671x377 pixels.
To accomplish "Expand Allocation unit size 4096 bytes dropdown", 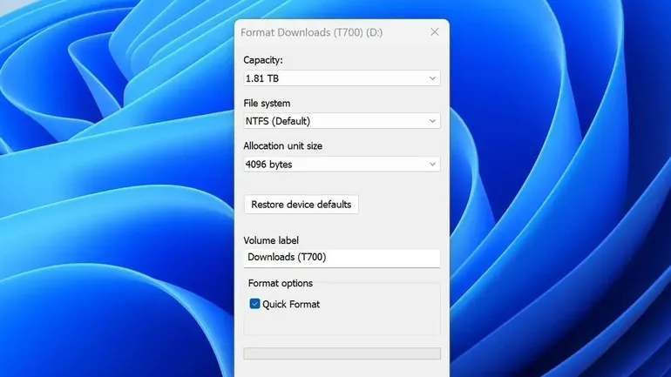I will [342, 165].
